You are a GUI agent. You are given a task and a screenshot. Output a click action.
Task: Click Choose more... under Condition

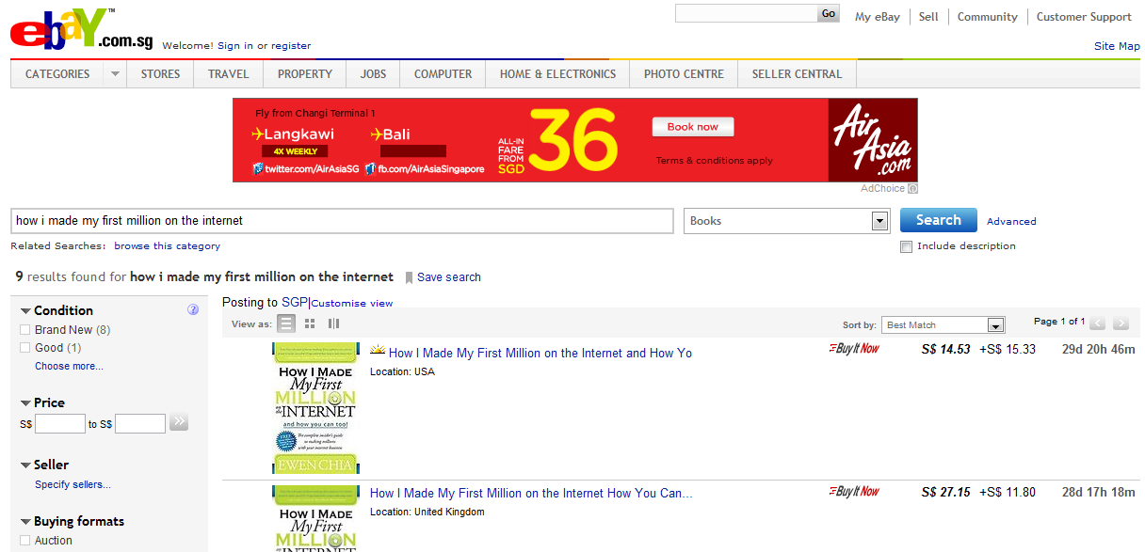point(69,367)
